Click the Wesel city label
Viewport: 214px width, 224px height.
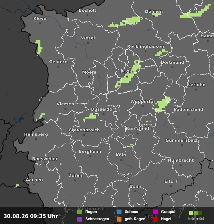(88, 38)
